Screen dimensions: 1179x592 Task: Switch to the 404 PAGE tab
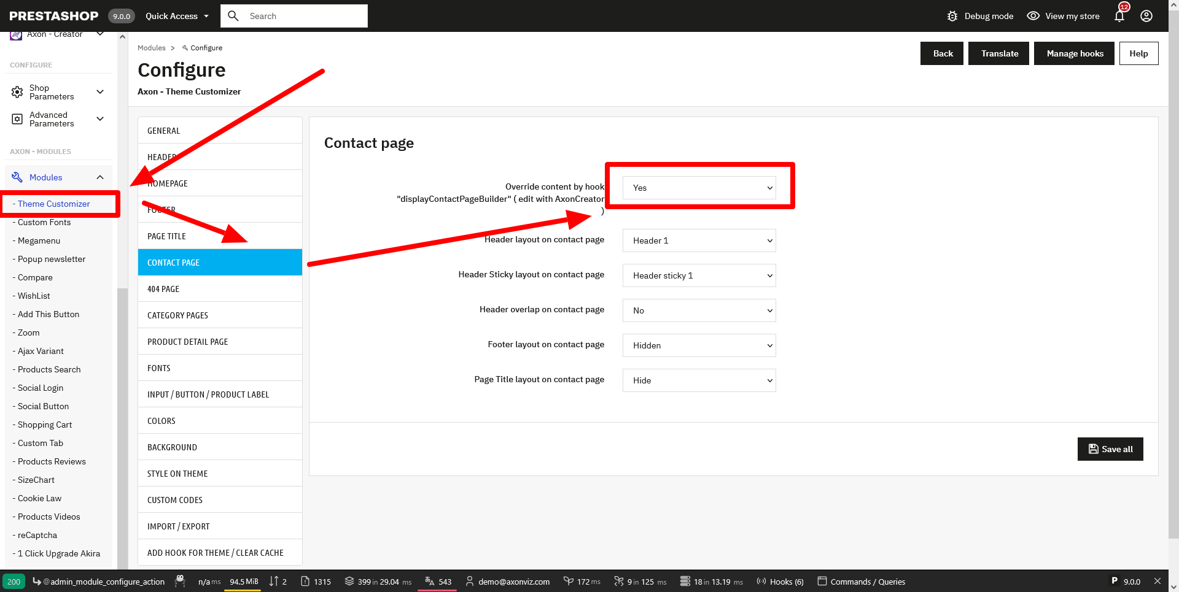coord(220,289)
